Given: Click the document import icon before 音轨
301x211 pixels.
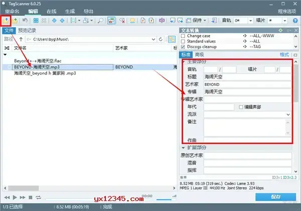Looking at the screenshot, I should click(x=214, y=20).
